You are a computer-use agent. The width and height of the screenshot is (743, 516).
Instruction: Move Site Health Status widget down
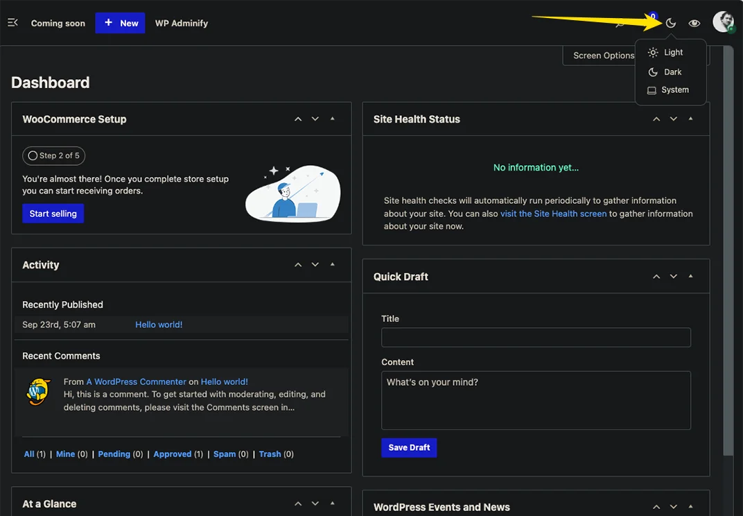point(674,119)
